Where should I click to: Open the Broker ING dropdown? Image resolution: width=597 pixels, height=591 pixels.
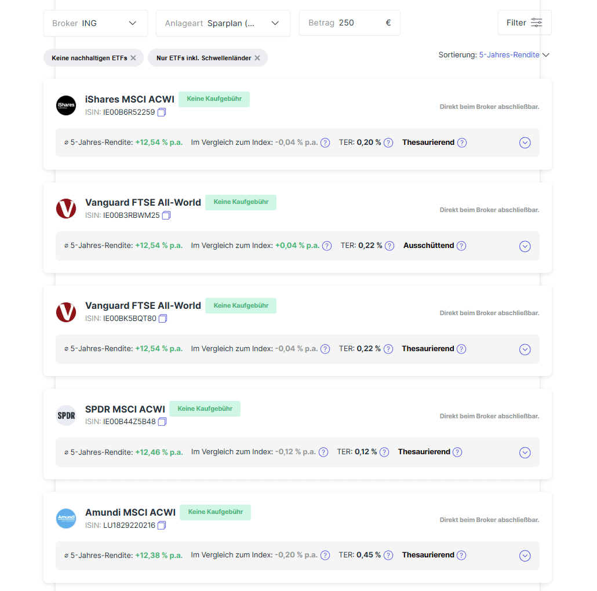point(96,23)
